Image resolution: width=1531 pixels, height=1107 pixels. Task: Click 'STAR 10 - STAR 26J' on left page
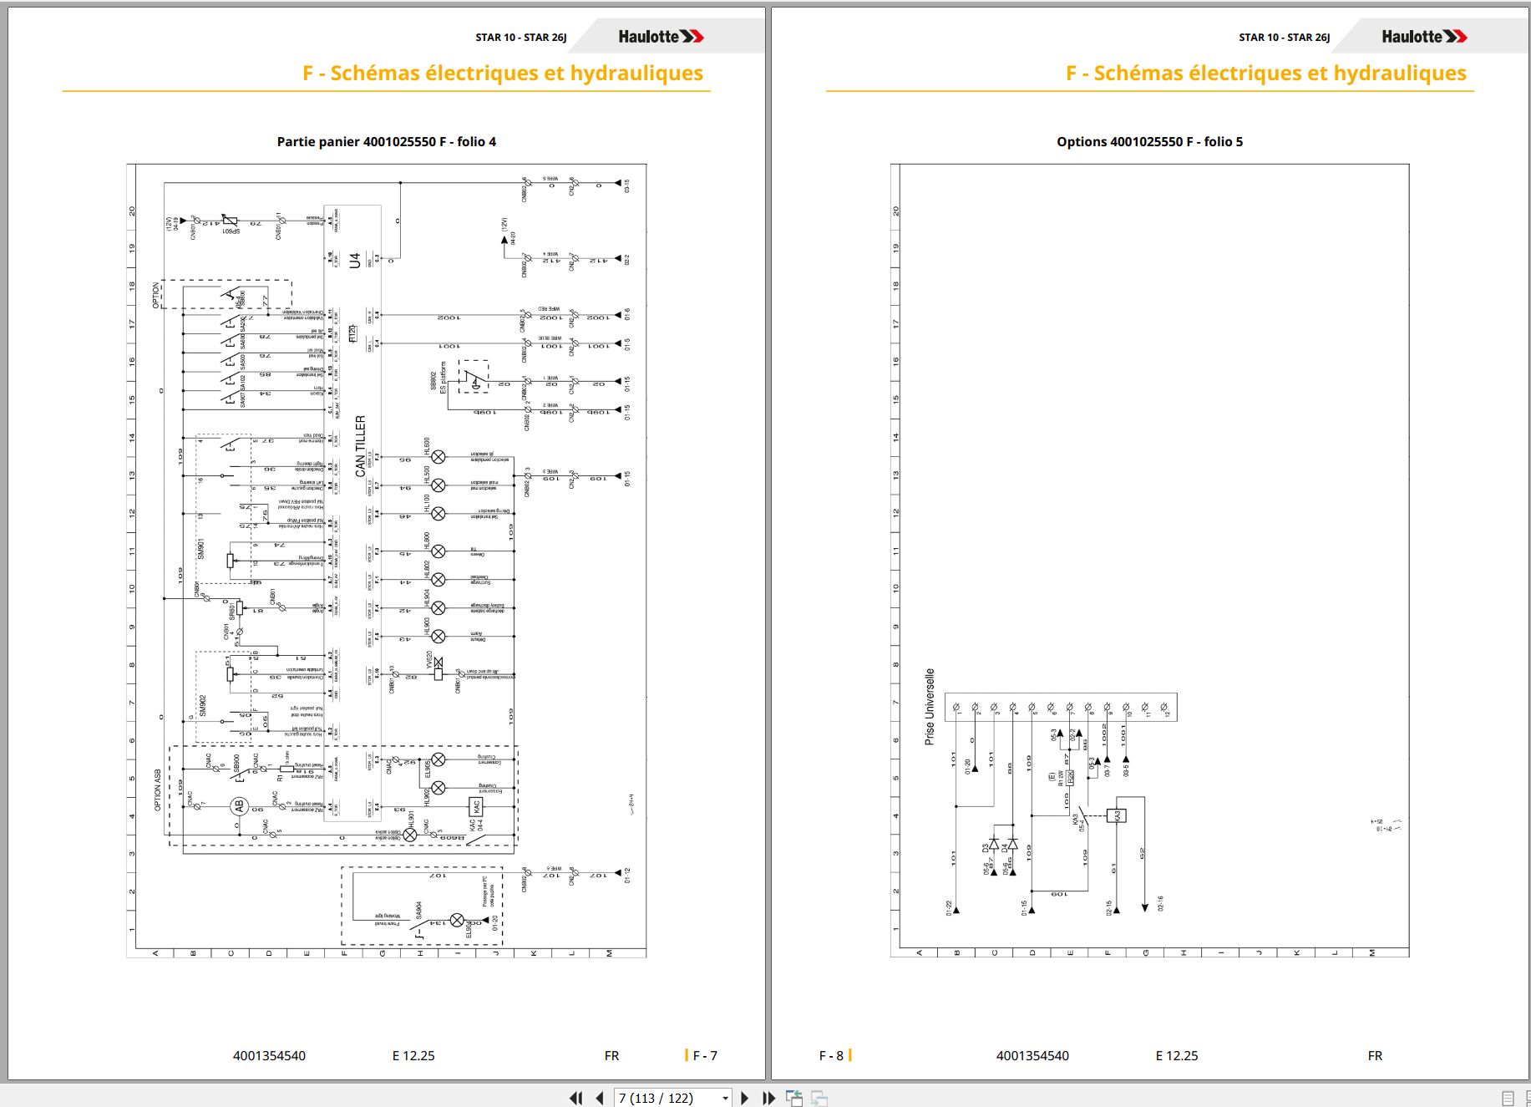point(521,37)
